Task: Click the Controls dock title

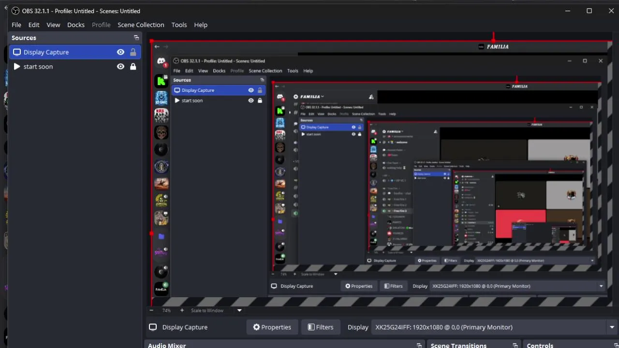Action: point(540,345)
